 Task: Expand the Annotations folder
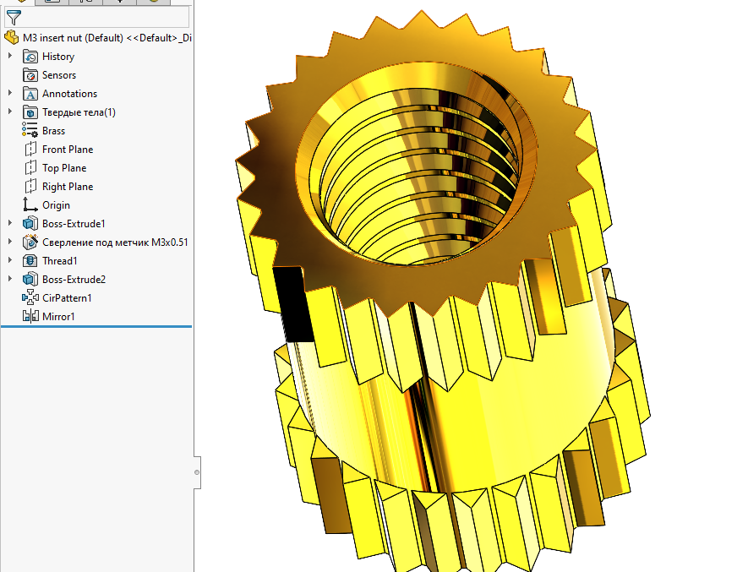(x=10, y=94)
